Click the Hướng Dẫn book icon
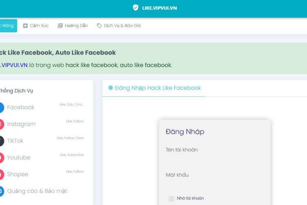 pos(60,26)
